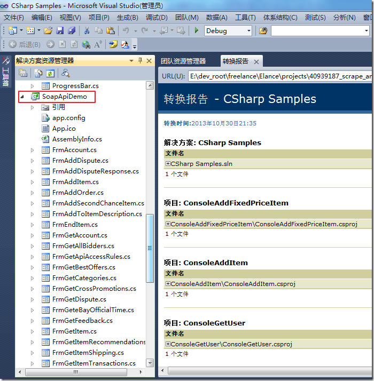This screenshot has height=381, width=374.
Task: Click the Redo arrow icon
Action: [x=145, y=30]
